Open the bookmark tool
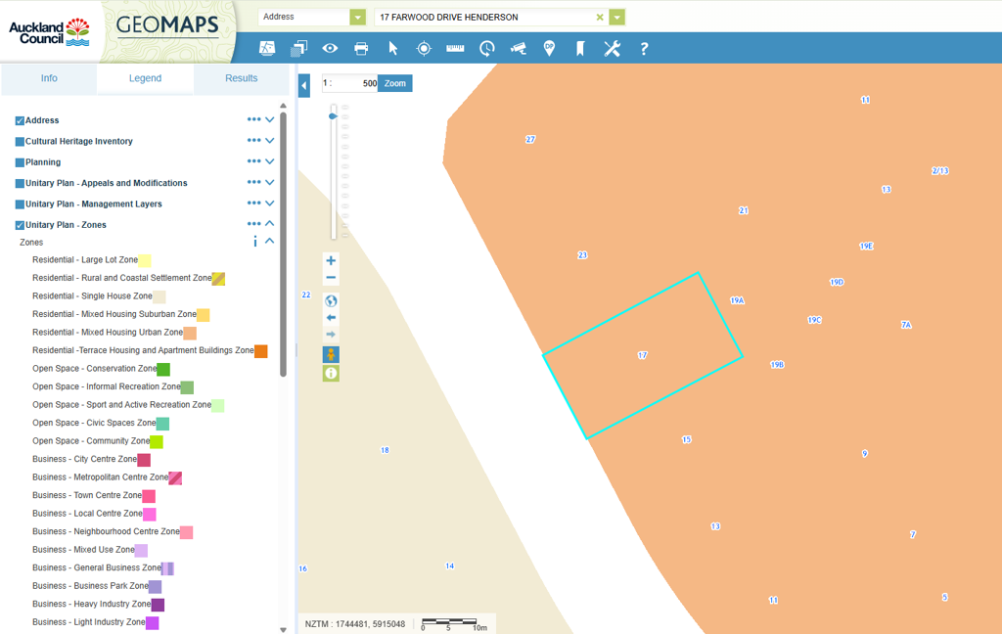1002x634 pixels. click(x=580, y=48)
